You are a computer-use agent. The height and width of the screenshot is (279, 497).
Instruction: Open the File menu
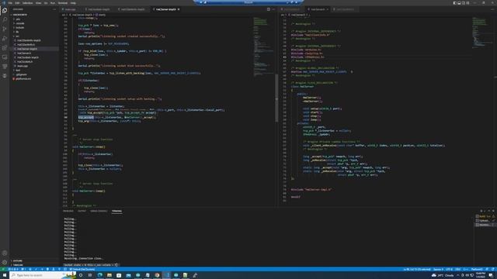click(x=10, y=3)
